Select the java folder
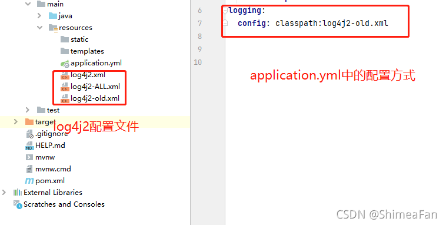This screenshot has height=225, width=446. pos(65,16)
